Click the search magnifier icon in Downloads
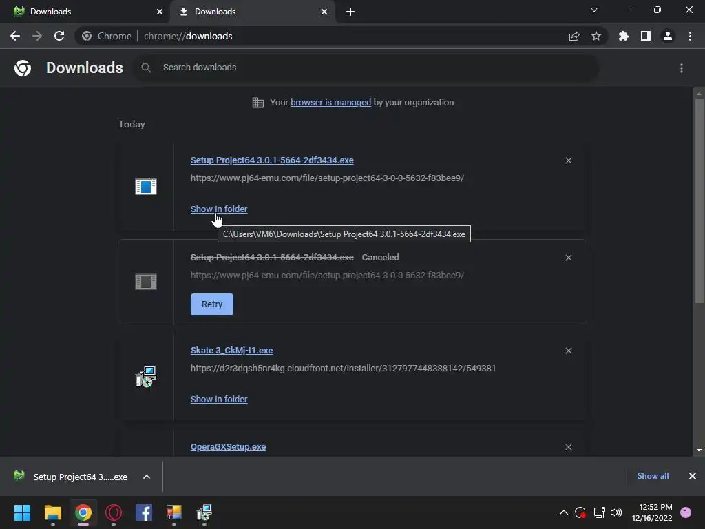 [146, 68]
